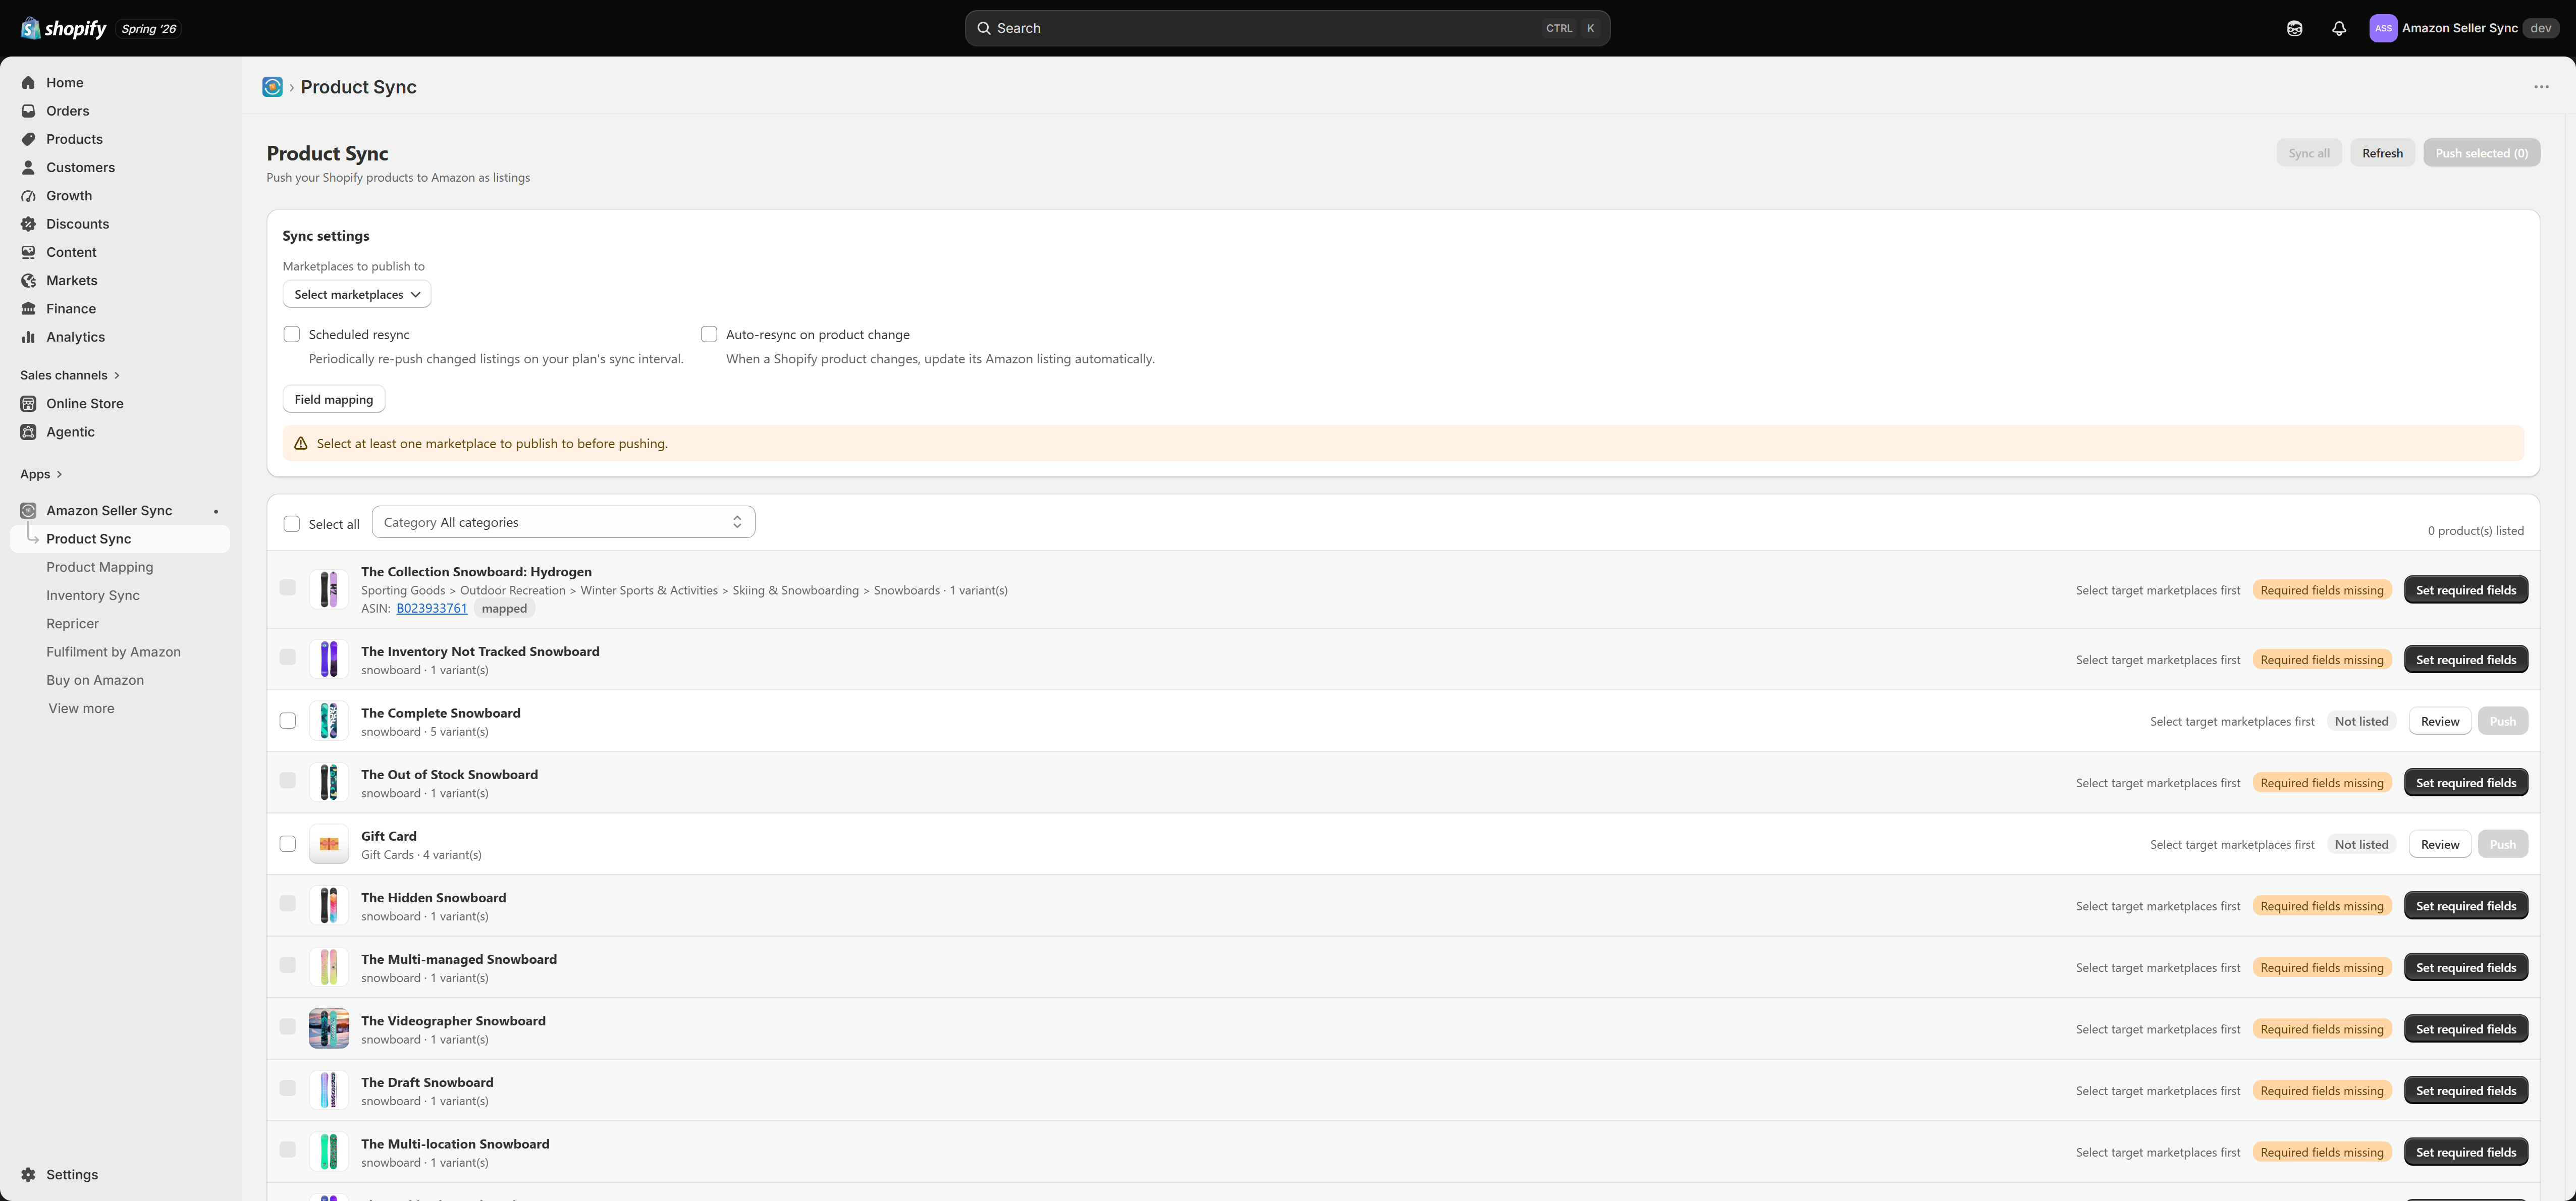Click the pin dot next to Amazon Seller Sync
The image size is (2576, 1201).
pyautogui.click(x=216, y=512)
